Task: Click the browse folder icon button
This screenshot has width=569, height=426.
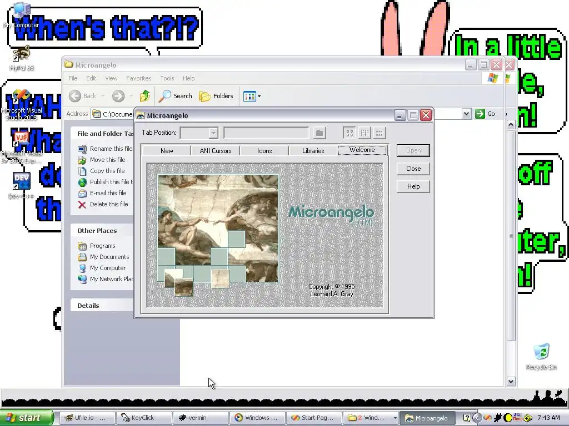Action: [320, 133]
